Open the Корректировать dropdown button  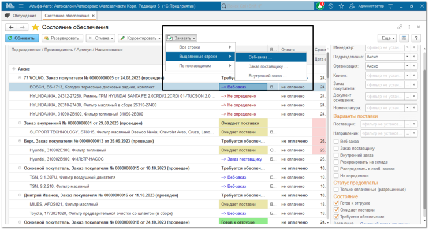[140, 38]
